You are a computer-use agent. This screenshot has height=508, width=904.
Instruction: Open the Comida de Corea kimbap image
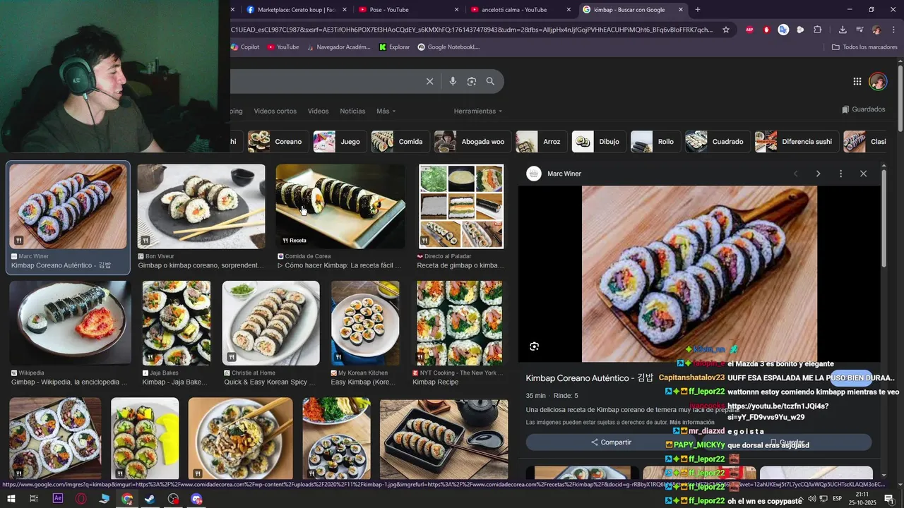[340, 207]
